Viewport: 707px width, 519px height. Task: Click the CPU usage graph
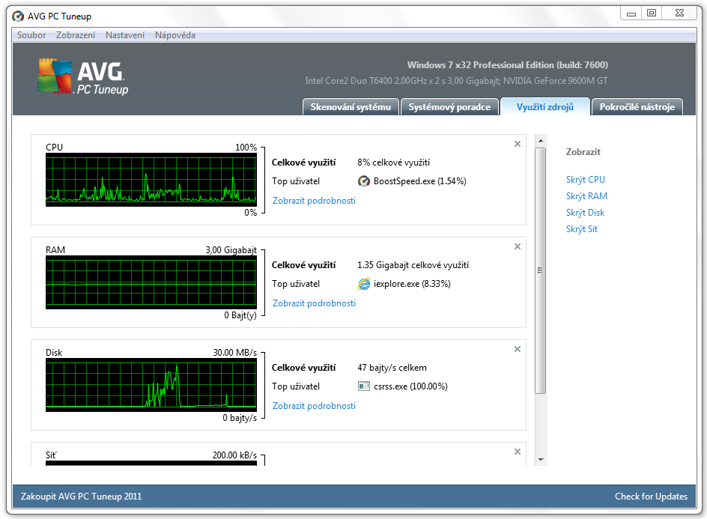pyautogui.click(x=151, y=180)
